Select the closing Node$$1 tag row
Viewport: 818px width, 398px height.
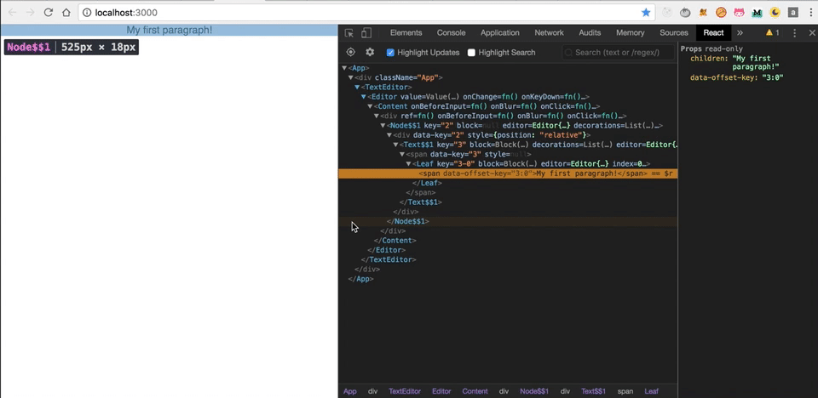(508, 221)
